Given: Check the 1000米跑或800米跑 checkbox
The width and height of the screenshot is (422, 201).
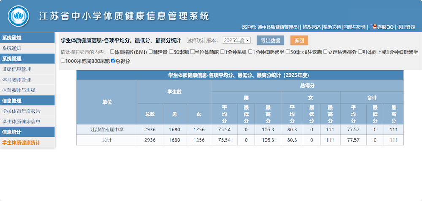Looking at the screenshot, I should pyautogui.click(x=63, y=61).
